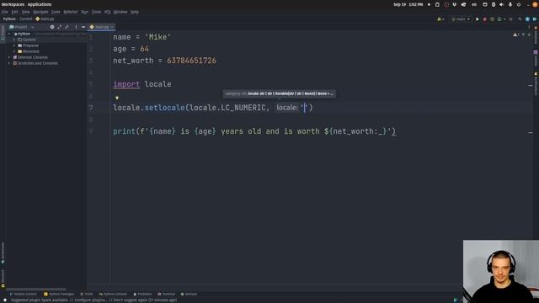539x303 pixels.
Task: Open the TODO tool window
Action: 86,294
